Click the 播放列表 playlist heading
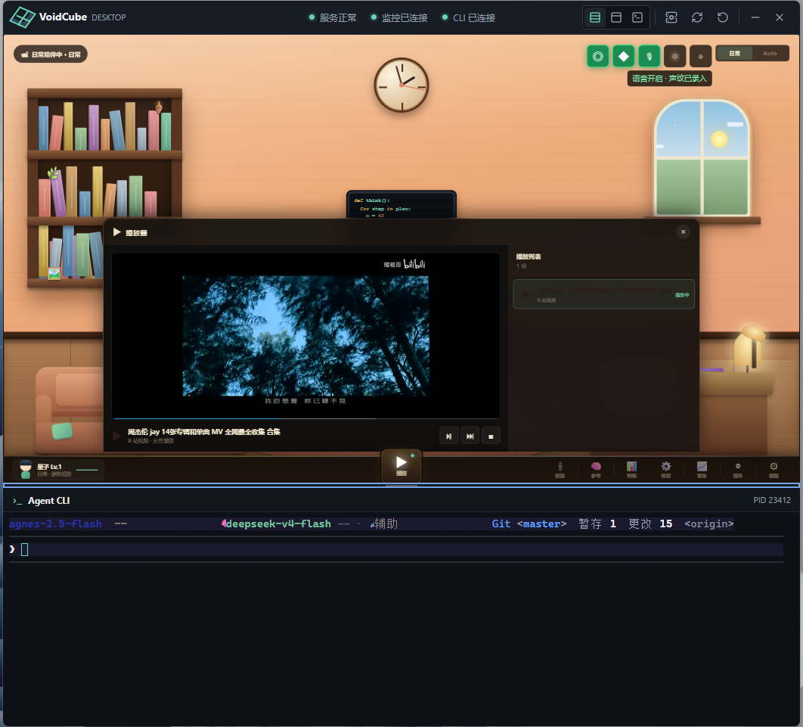The image size is (803, 727). pos(528,256)
